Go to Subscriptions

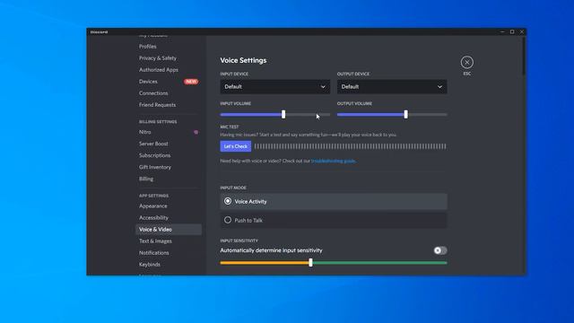[x=154, y=155]
